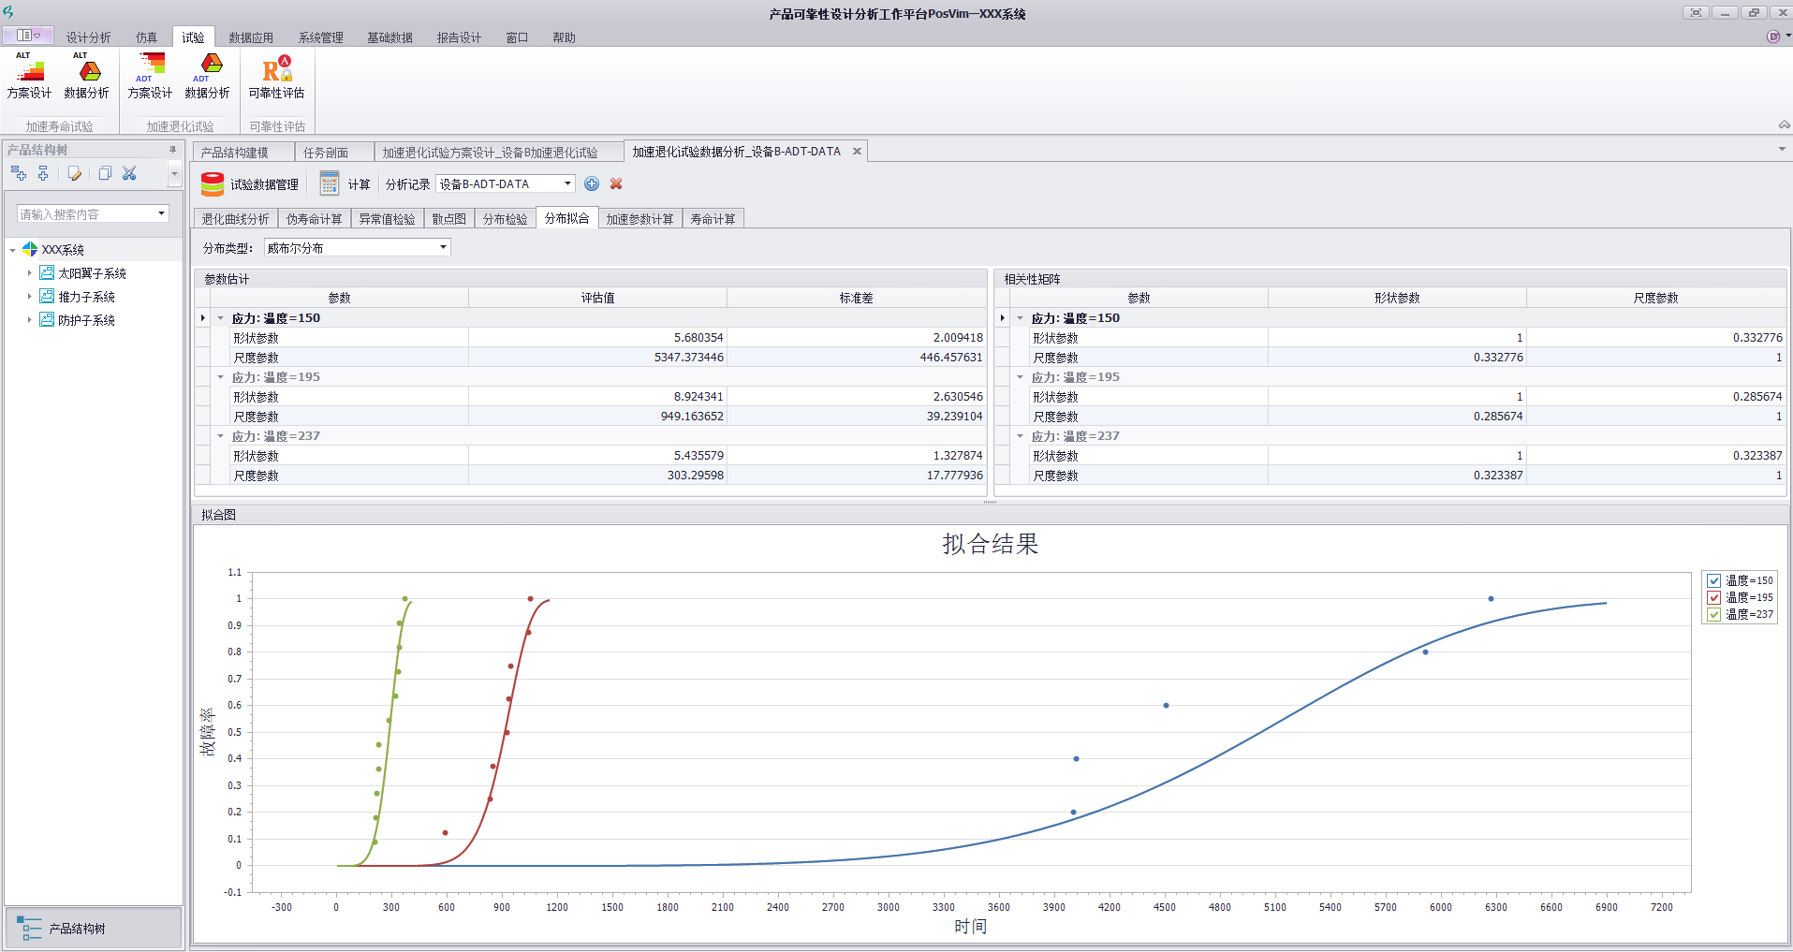Expand the 推力子系统 tree node
Image resolution: width=1793 pixels, height=952 pixels.
click(x=29, y=297)
